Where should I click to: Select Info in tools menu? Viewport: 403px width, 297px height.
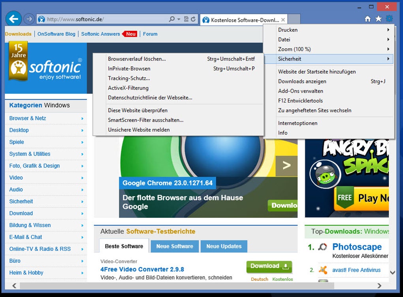point(329,133)
